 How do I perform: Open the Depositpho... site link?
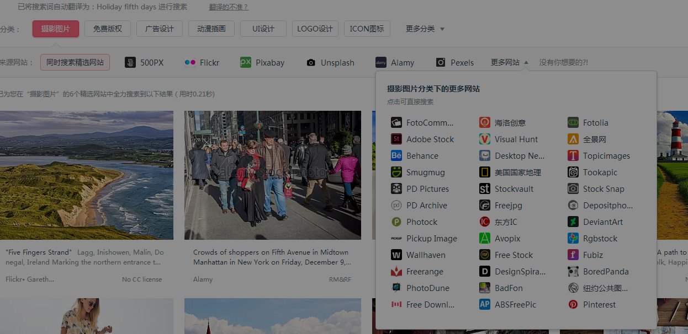coord(600,205)
